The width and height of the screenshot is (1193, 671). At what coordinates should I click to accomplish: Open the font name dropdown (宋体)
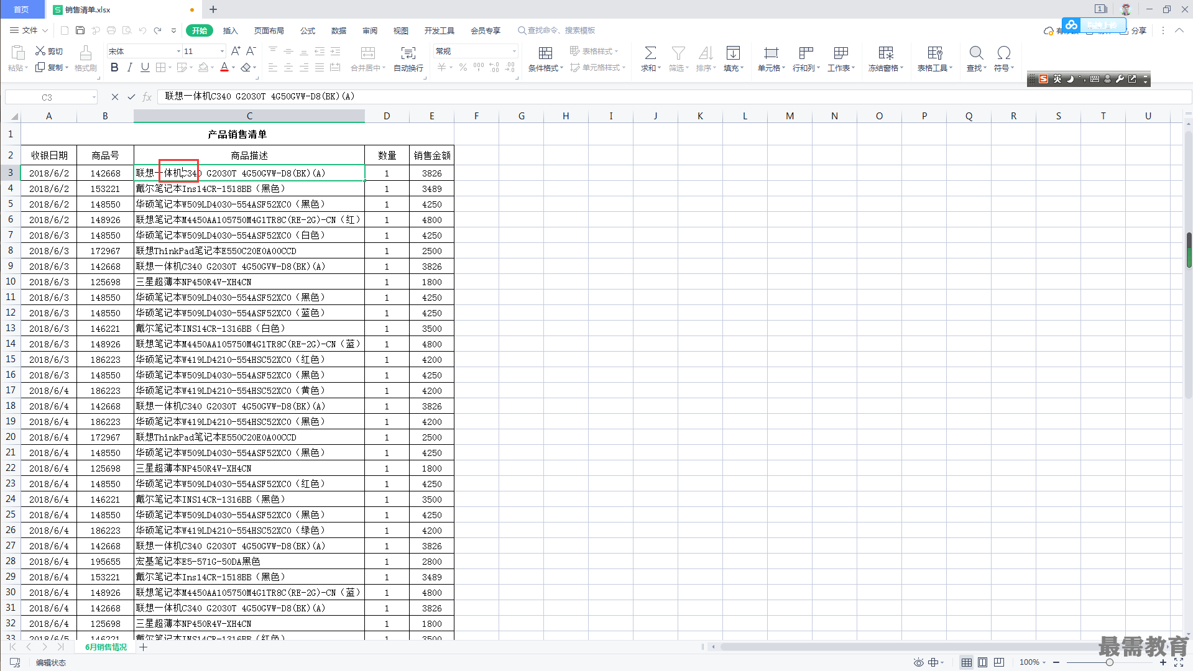(178, 51)
